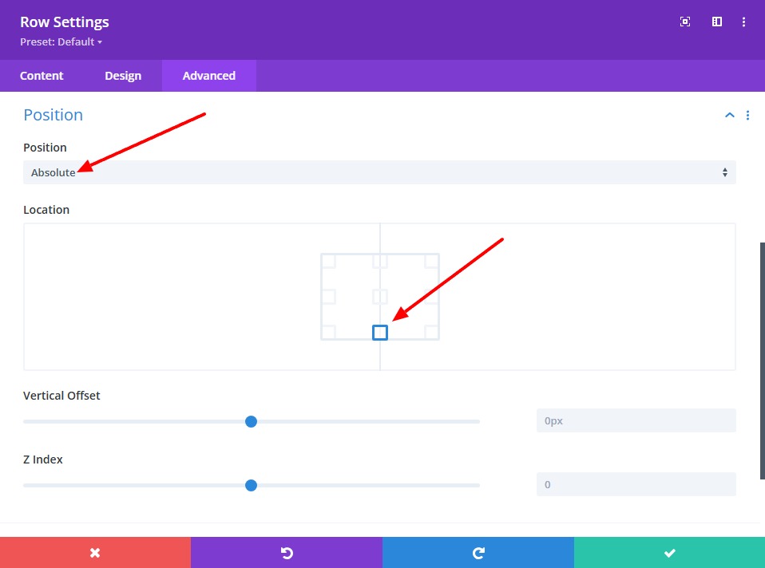Click the expand modal fullscreen icon
Screen dimensions: 765x568
click(685, 22)
